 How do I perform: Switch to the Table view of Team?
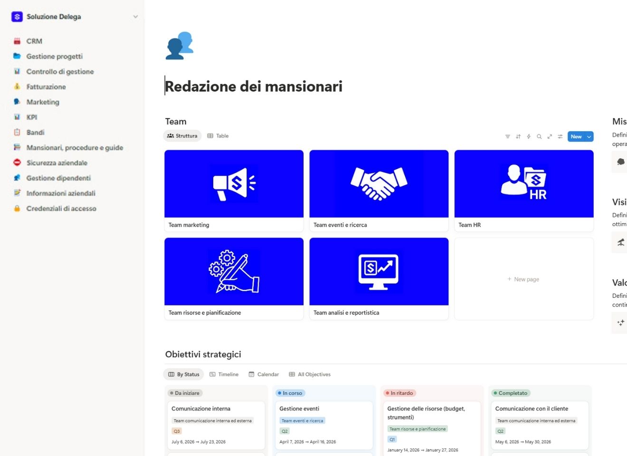pyautogui.click(x=218, y=135)
